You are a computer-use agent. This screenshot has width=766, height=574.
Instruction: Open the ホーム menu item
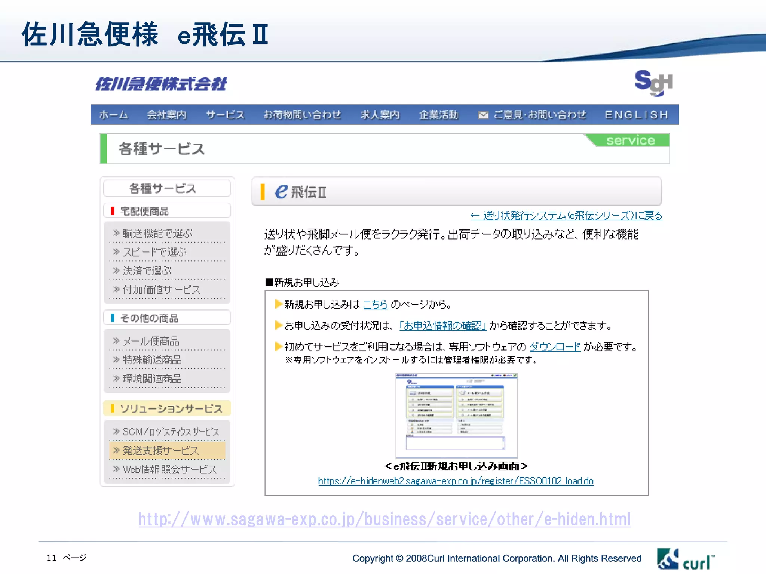113,115
